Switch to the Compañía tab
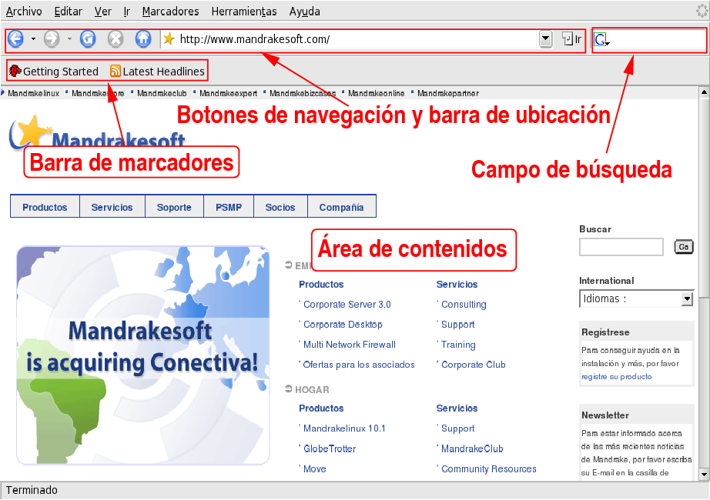The width and height of the screenshot is (710, 500). tap(341, 206)
